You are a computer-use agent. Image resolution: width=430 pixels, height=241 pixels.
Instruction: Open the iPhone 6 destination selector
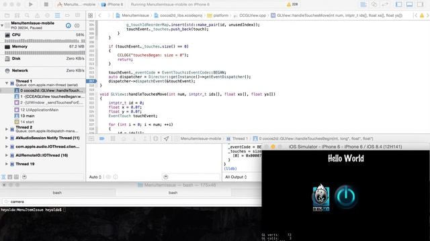[112, 5]
